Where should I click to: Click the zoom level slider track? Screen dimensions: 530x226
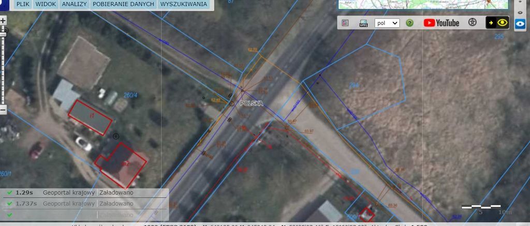point(3,65)
